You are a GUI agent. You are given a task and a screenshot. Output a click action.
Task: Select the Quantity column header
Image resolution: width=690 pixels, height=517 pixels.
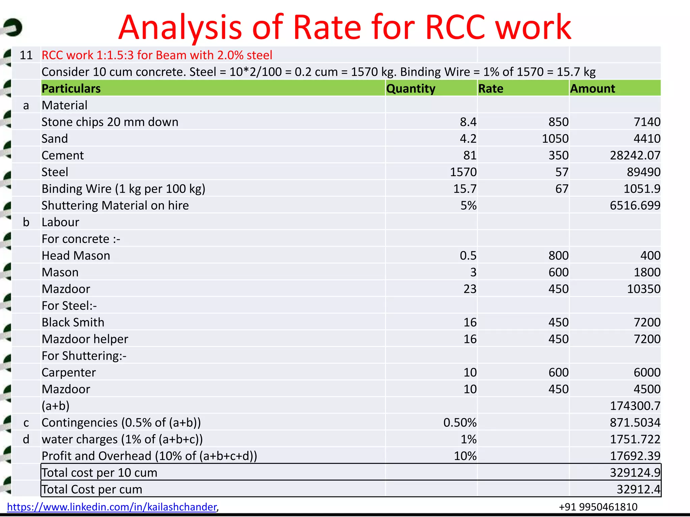(x=411, y=89)
